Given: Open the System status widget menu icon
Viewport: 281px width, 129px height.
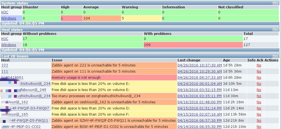Looking at the screenshot, I should 274,3.
